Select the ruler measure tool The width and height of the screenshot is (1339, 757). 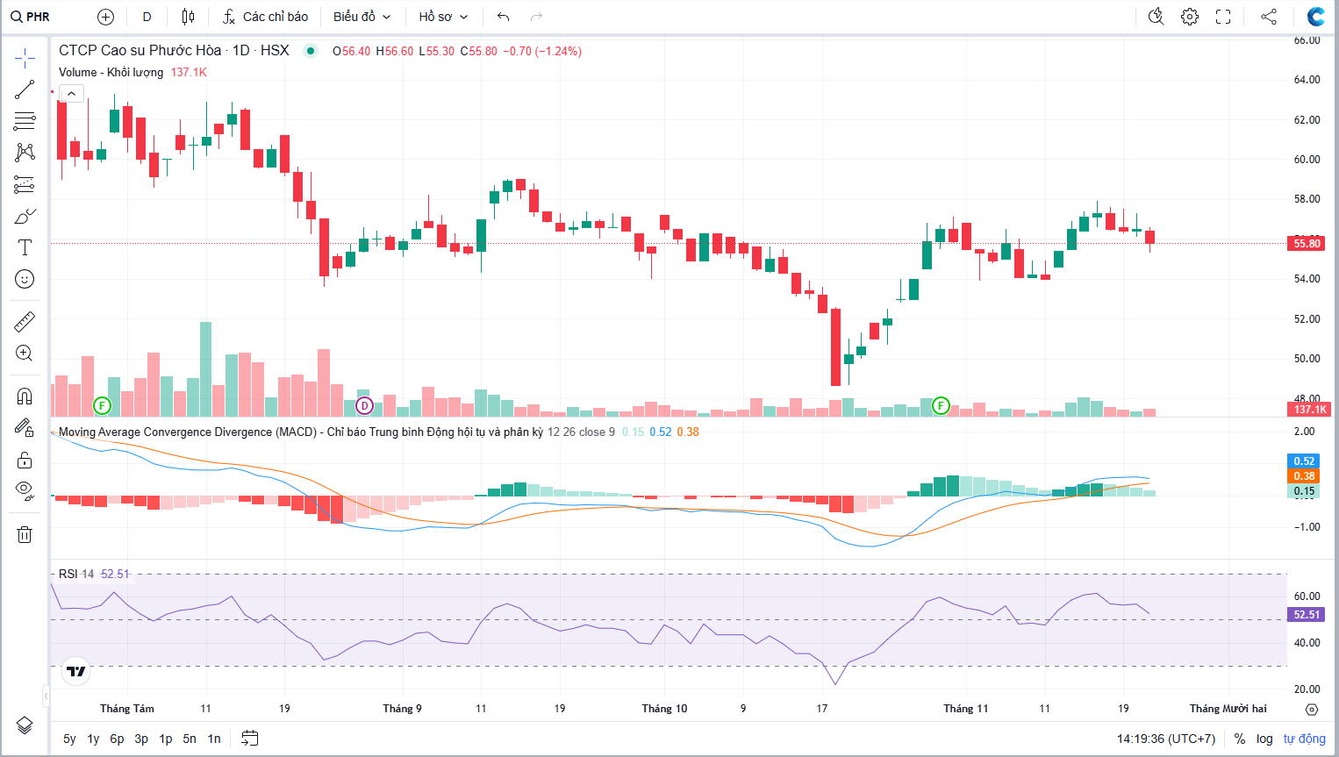click(25, 322)
